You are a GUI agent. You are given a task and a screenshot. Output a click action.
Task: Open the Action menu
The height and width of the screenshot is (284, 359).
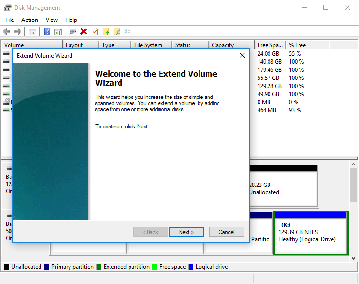point(30,20)
